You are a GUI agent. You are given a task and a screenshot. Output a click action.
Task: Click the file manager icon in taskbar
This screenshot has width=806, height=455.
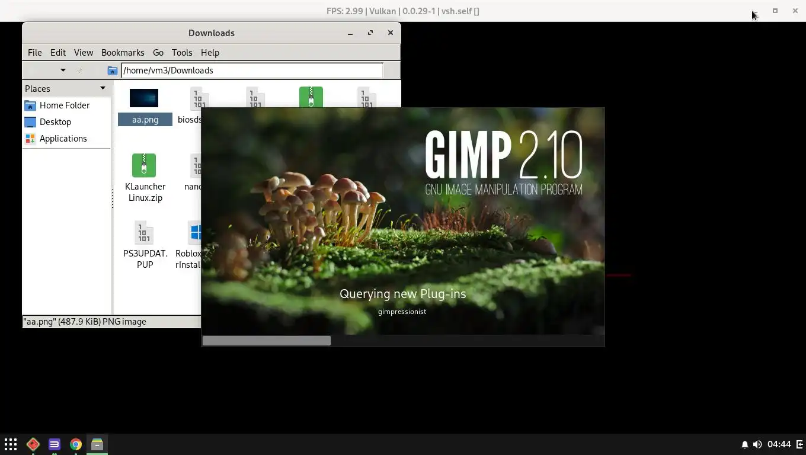coord(97,444)
